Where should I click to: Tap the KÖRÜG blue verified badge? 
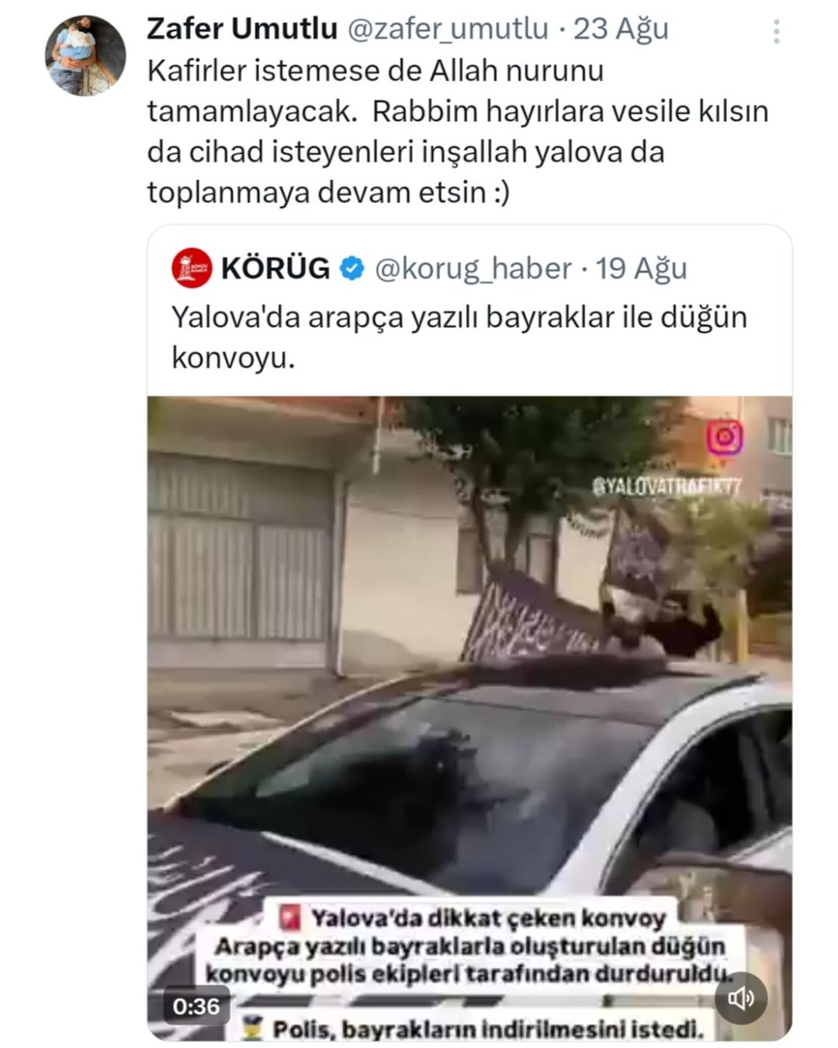(353, 269)
